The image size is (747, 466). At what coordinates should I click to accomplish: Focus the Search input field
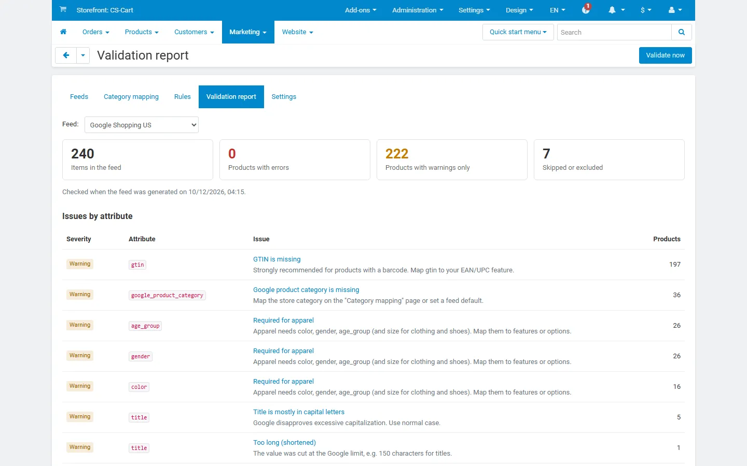pos(614,32)
